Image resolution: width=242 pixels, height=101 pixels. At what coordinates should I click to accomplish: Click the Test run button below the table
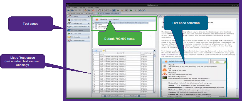pos(135,96)
